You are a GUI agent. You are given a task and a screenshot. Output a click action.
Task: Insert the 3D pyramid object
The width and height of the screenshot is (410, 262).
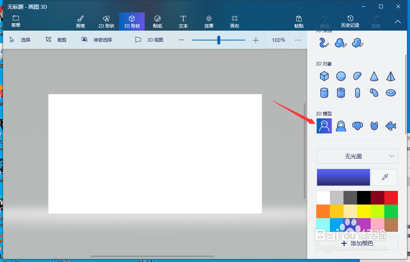(391, 76)
